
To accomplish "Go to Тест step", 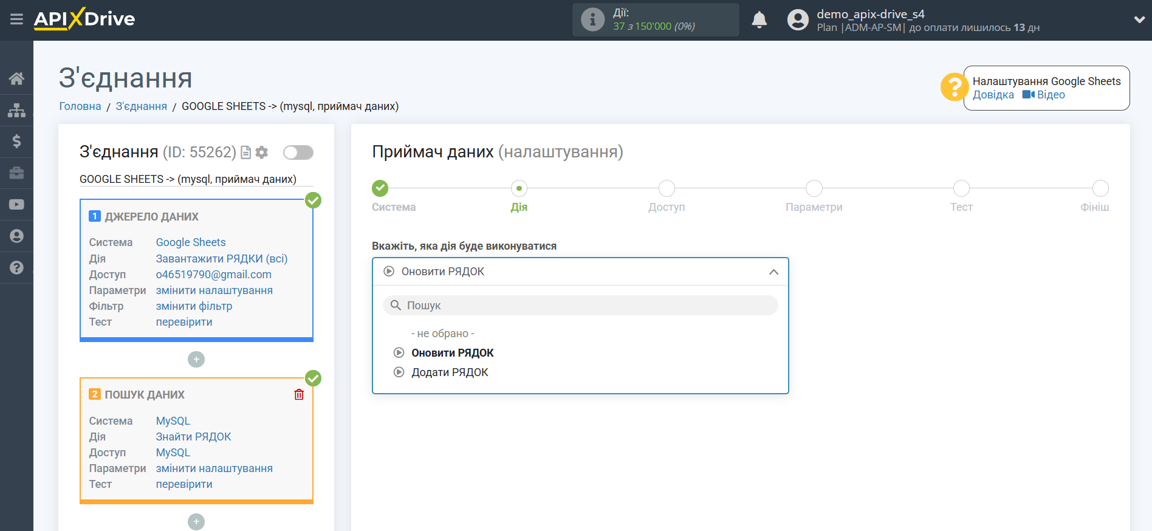I will coord(961,188).
